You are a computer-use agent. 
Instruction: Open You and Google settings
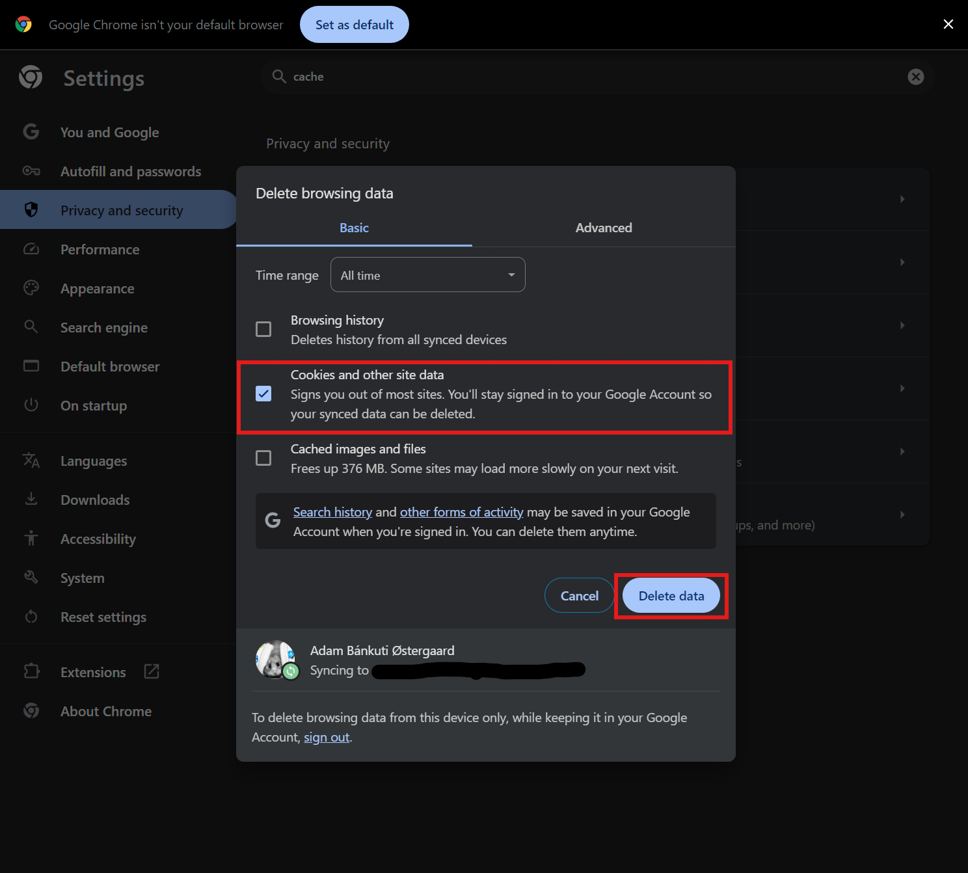tap(109, 133)
